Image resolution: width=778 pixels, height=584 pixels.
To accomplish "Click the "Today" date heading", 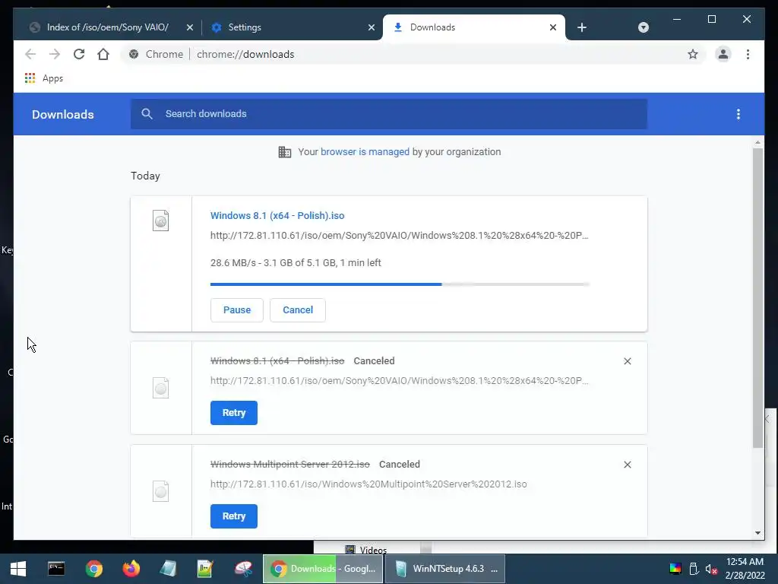I will (x=145, y=176).
